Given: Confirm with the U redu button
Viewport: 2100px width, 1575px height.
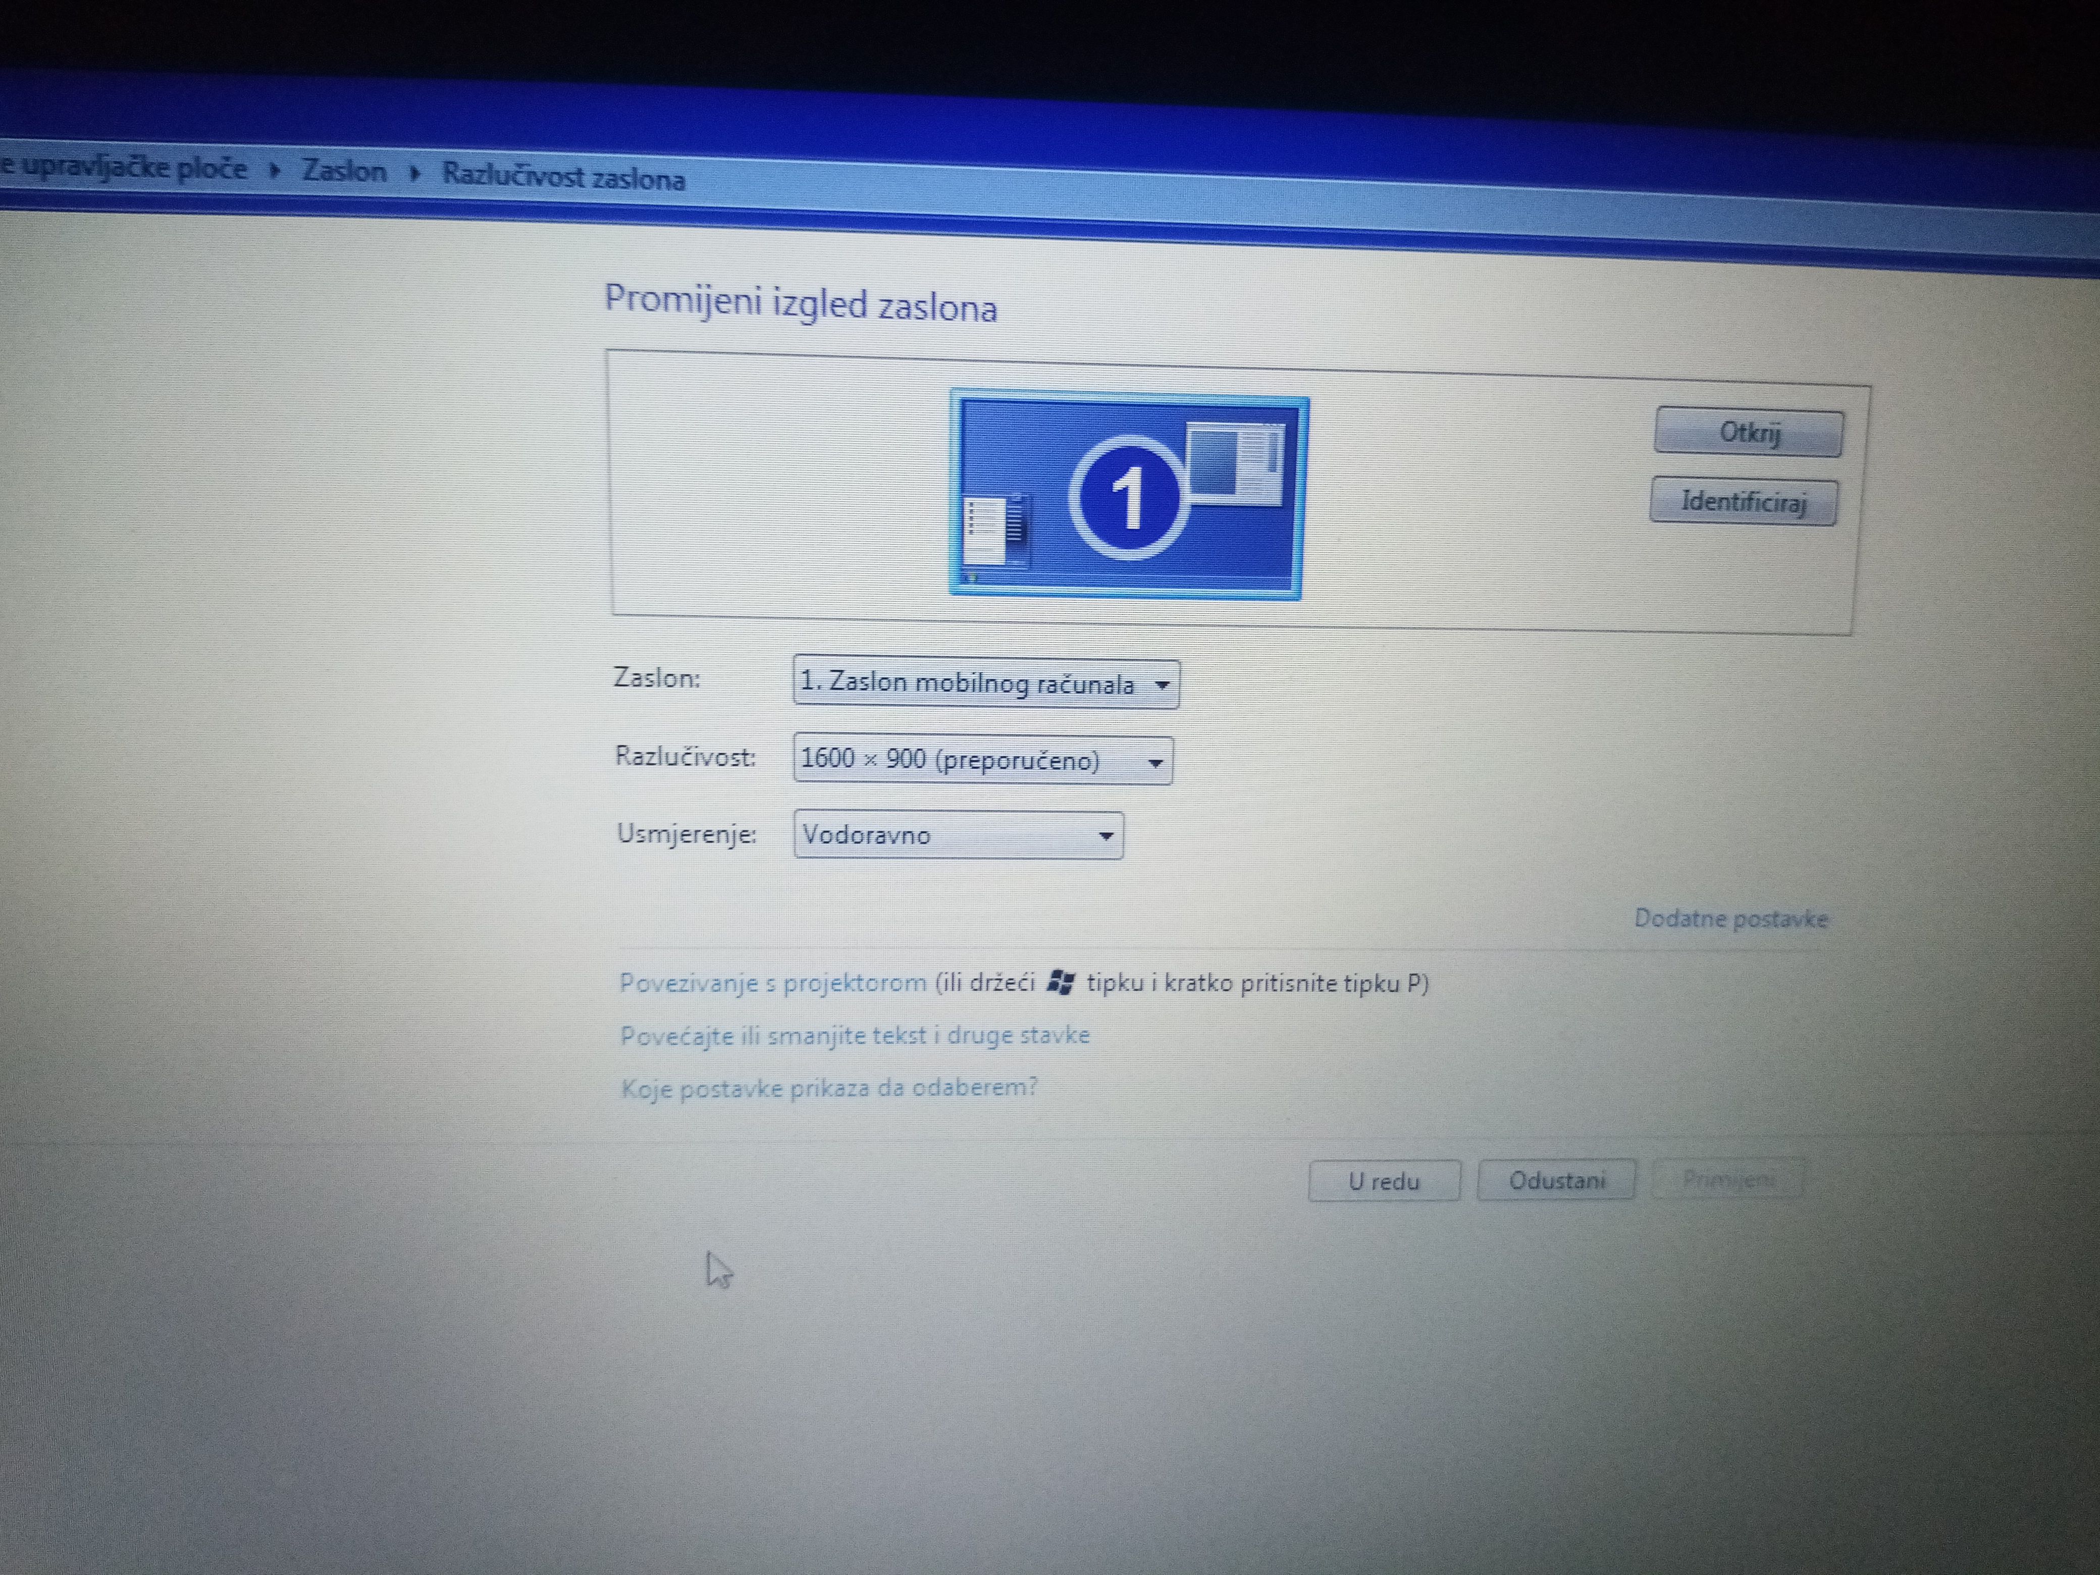Looking at the screenshot, I should click(1384, 1181).
